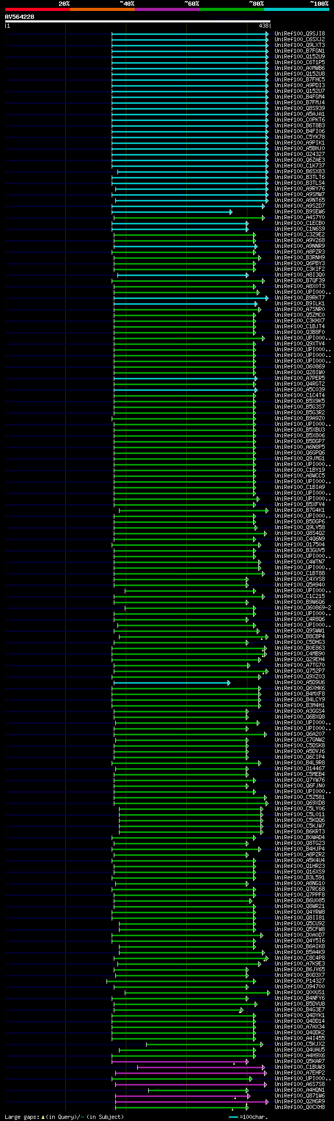Click the red ~20% identity legend bar
The width and height of the screenshot is (334, 1121).
[38, 9]
